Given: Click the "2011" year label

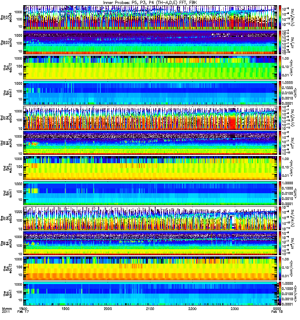Looking at the screenshot, I should (6, 312).
